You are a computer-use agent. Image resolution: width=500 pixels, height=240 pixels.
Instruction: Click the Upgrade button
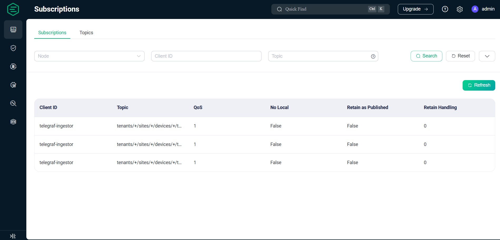(x=415, y=9)
